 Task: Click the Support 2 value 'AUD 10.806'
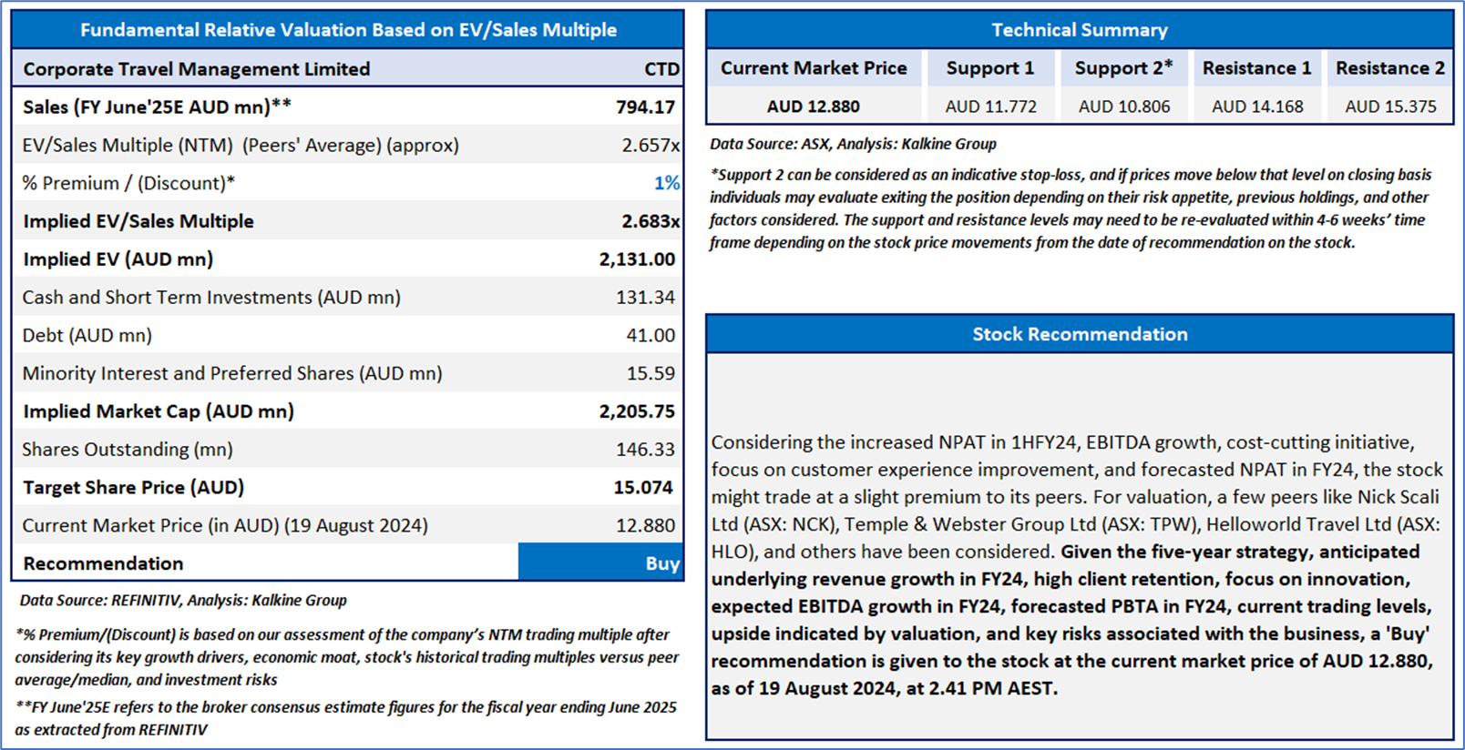point(1124,106)
